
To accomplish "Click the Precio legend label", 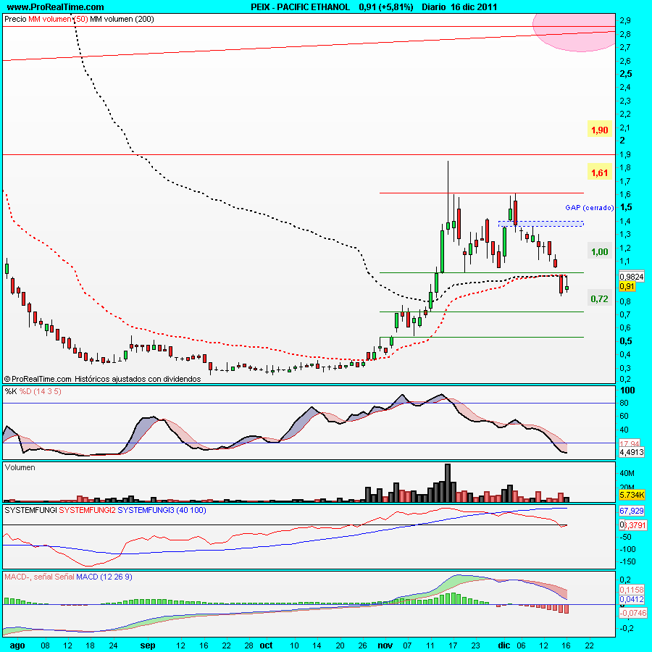I will pyautogui.click(x=15, y=19).
